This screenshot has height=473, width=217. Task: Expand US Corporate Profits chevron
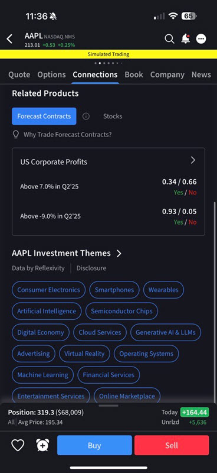(x=193, y=160)
